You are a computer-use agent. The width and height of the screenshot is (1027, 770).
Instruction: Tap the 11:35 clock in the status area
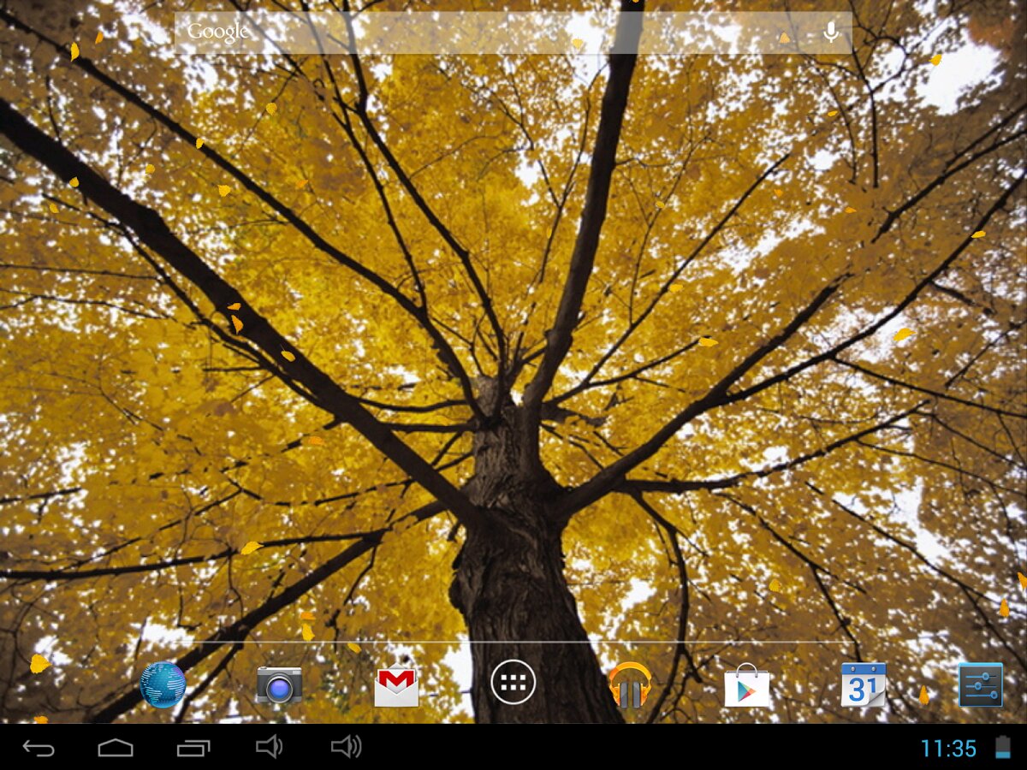coord(948,749)
